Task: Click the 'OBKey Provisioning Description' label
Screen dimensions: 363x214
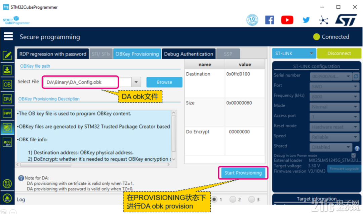Action: [x=49, y=99]
